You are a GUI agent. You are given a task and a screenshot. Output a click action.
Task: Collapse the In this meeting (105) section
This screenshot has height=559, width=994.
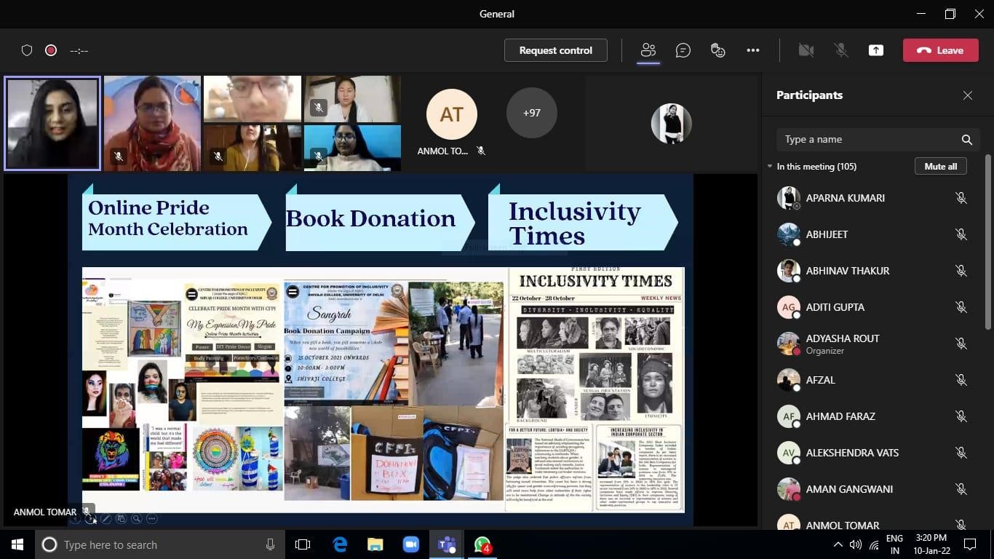pos(770,167)
